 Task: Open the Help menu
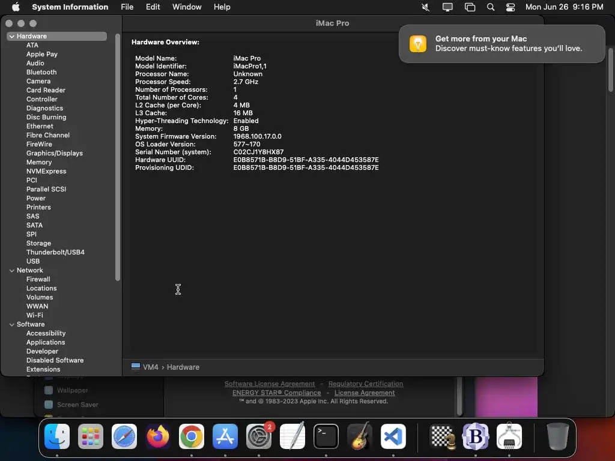pyautogui.click(x=222, y=7)
